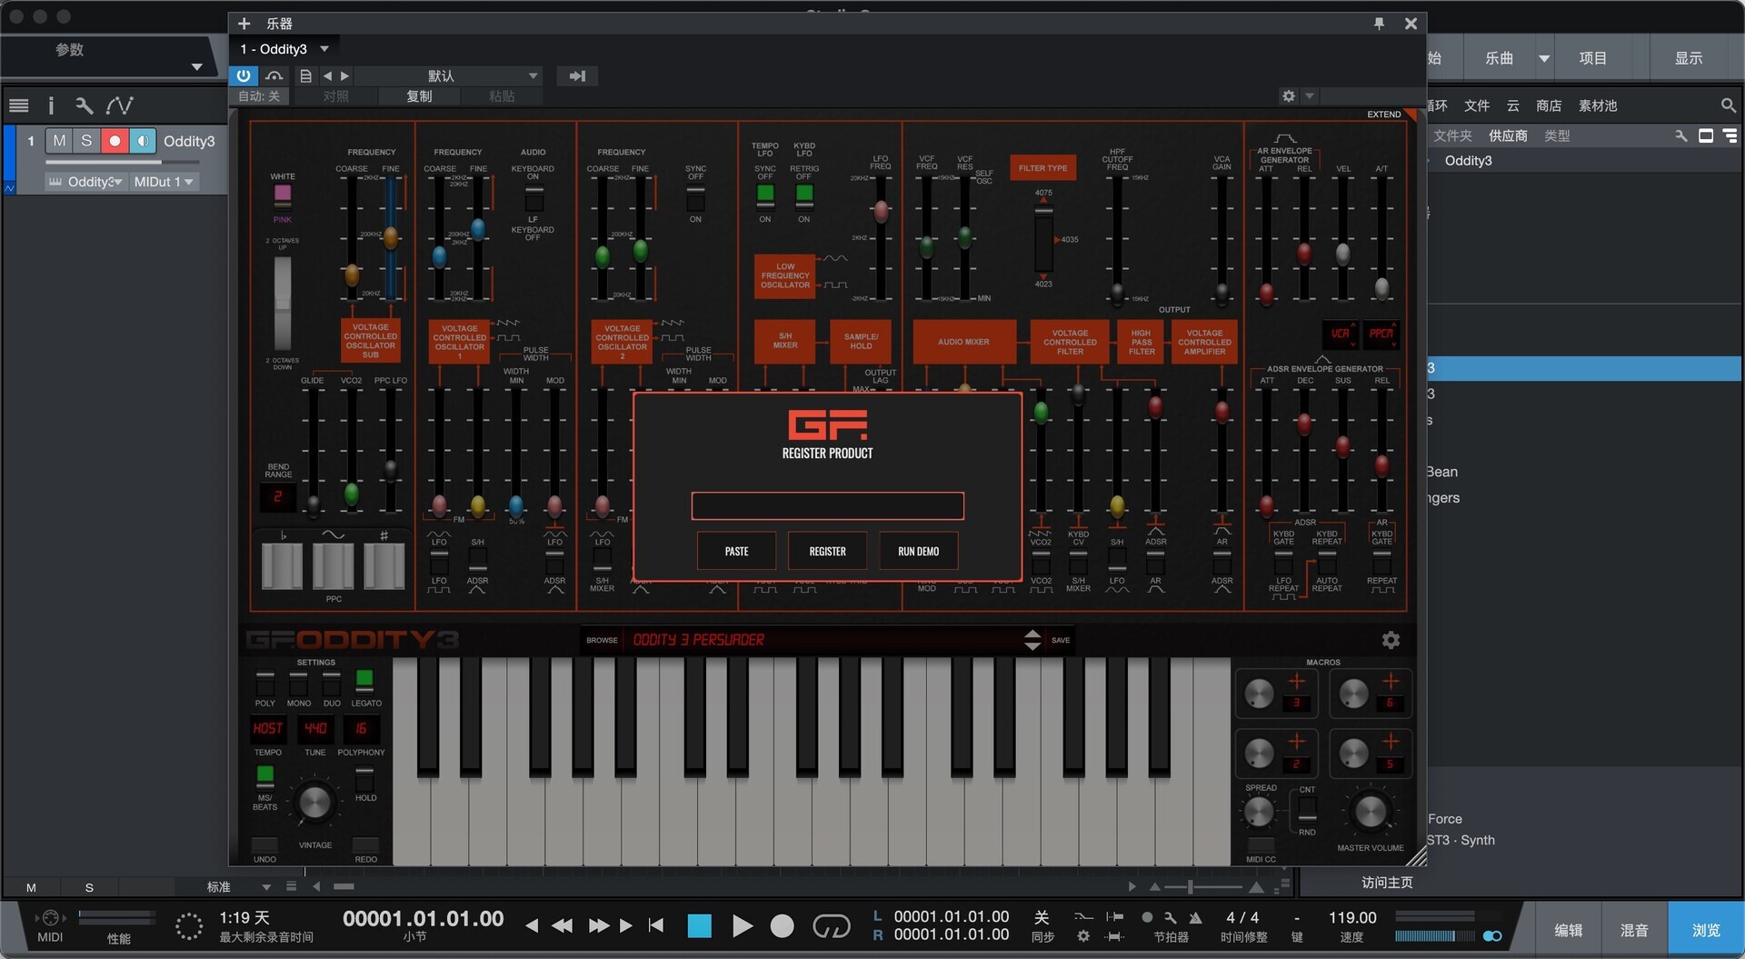Toggle MONO mode switch
1745x959 pixels.
tap(298, 684)
